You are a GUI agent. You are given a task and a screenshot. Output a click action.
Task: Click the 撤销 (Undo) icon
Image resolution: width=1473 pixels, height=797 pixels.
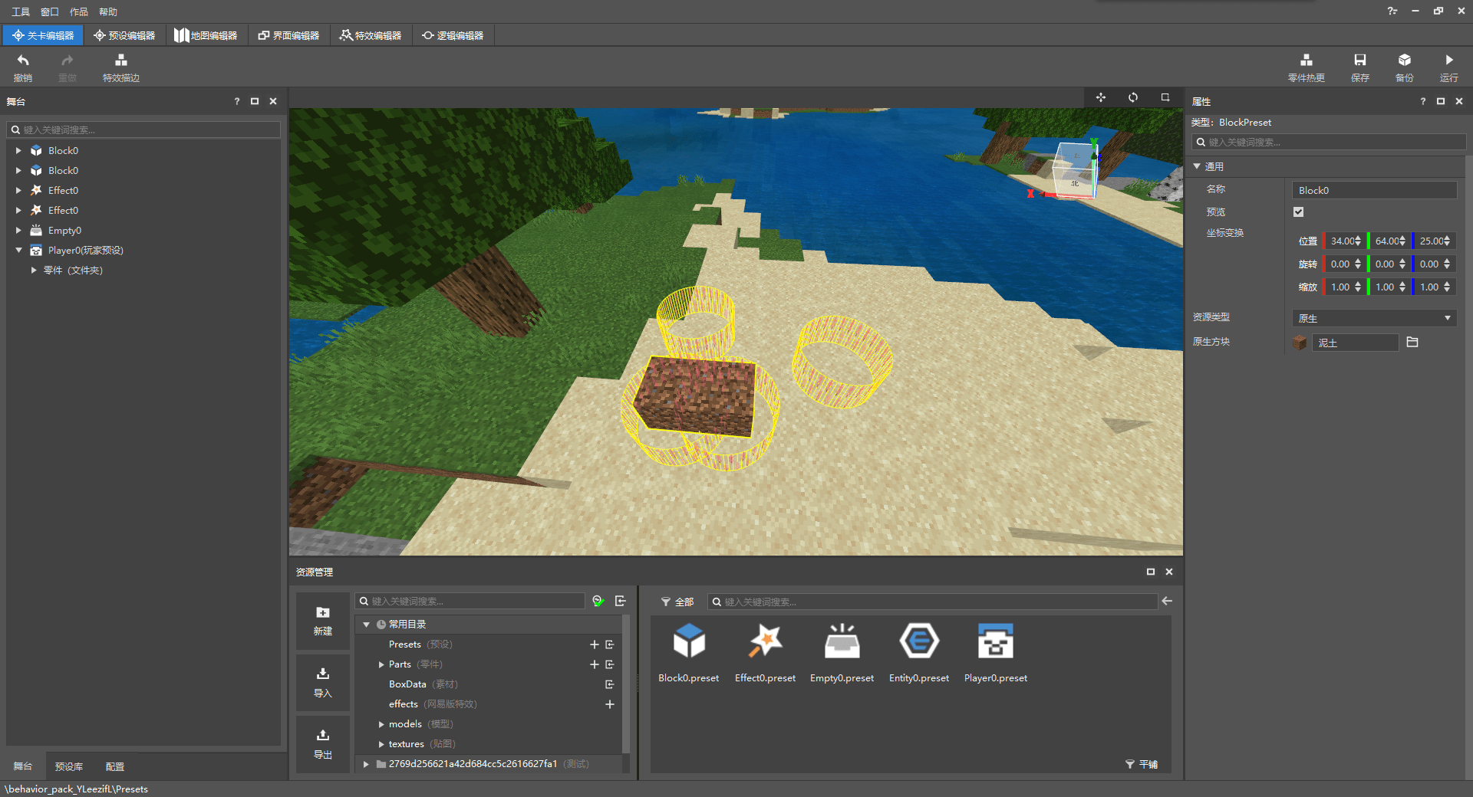click(x=23, y=67)
